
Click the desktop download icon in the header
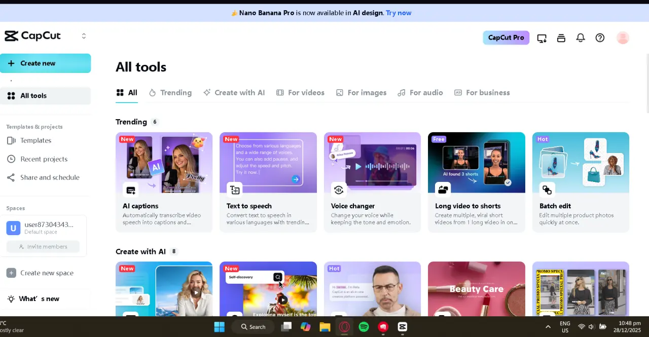coord(542,38)
